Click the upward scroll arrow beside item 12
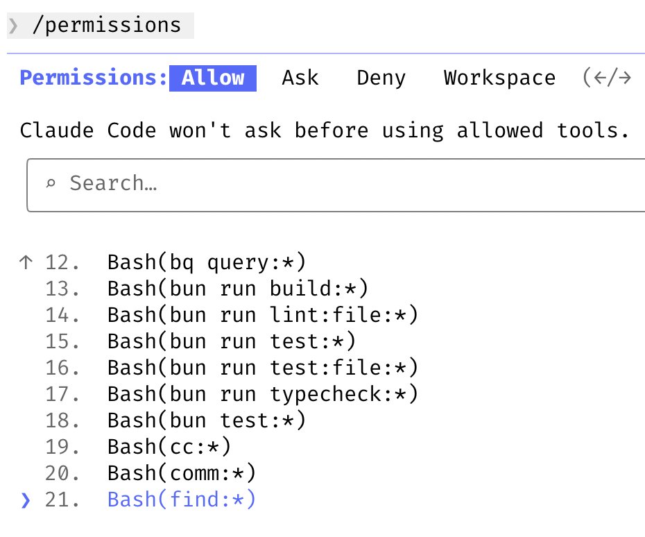Image resolution: width=645 pixels, height=537 pixels. [x=26, y=262]
